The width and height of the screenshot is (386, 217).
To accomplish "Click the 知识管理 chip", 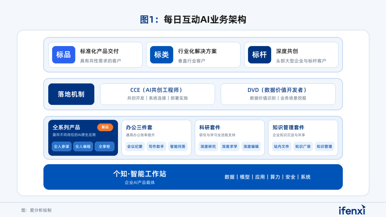I will 325,146.
